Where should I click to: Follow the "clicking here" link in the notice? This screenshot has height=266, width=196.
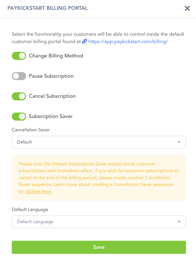tap(38, 191)
